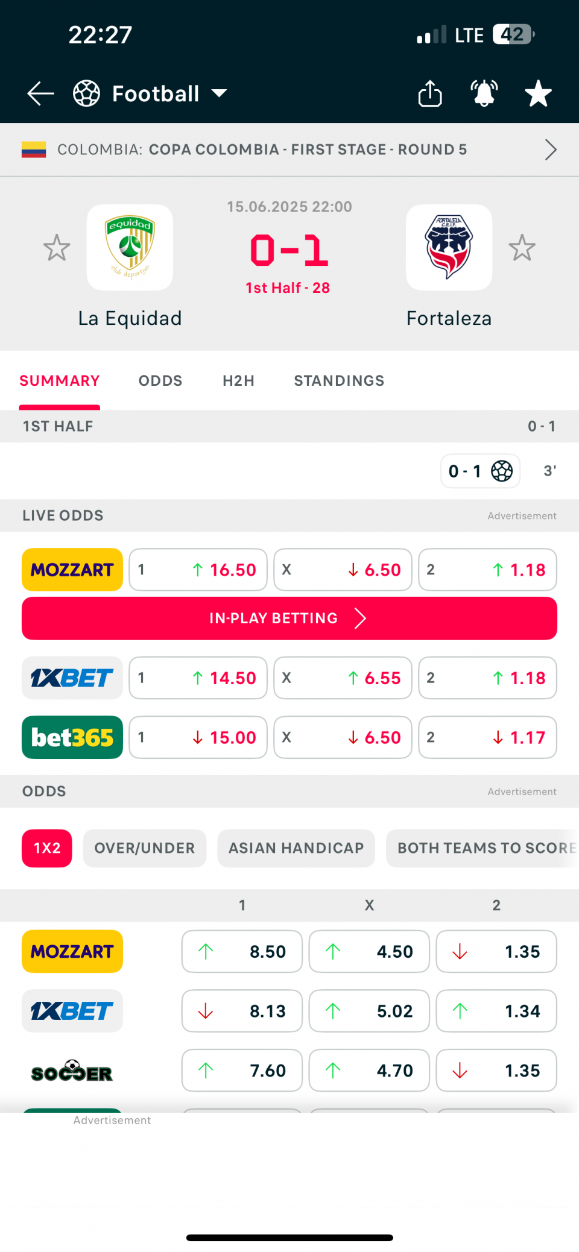Tap the goal ball icon at 3'
579x1252 pixels.
pos(502,471)
